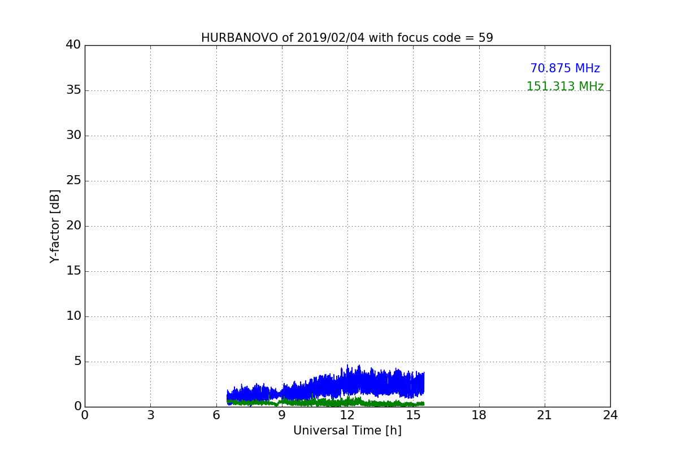
Task: Click the Y-factor [dB] axis label
Action: click(55, 226)
